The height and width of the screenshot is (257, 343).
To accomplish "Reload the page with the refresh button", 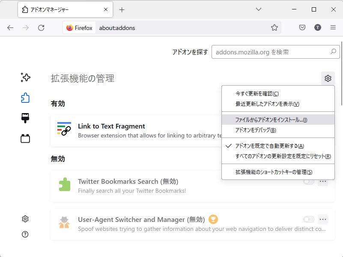I will click(x=41, y=27).
